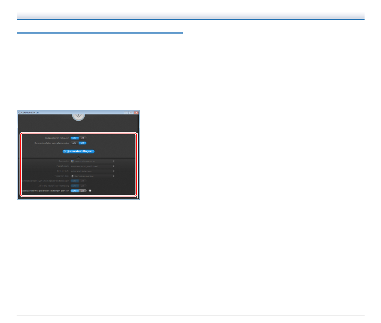Turn advanced settings dialog toggle to UIT
The width and height of the screenshot is (381, 323).
point(83,191)
